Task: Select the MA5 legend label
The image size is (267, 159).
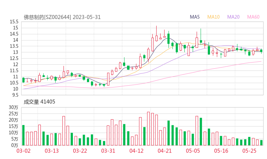Action: pos(194,17)
